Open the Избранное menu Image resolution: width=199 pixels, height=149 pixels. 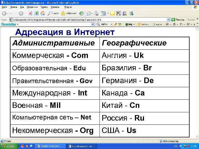[x=32, y=7]
